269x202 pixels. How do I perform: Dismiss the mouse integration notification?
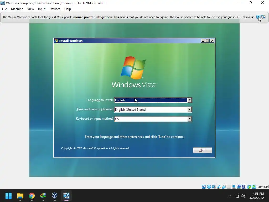pyautogui.click(x=258, y=17)
